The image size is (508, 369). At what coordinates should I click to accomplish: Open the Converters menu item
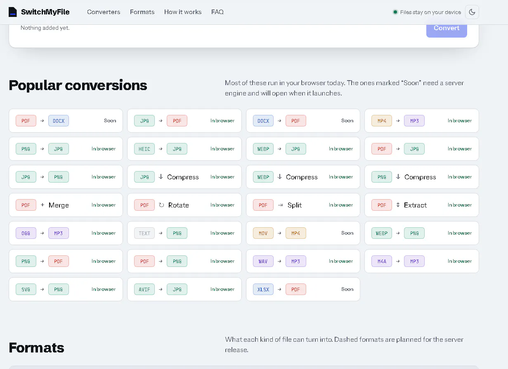click(x=104, y=12)
